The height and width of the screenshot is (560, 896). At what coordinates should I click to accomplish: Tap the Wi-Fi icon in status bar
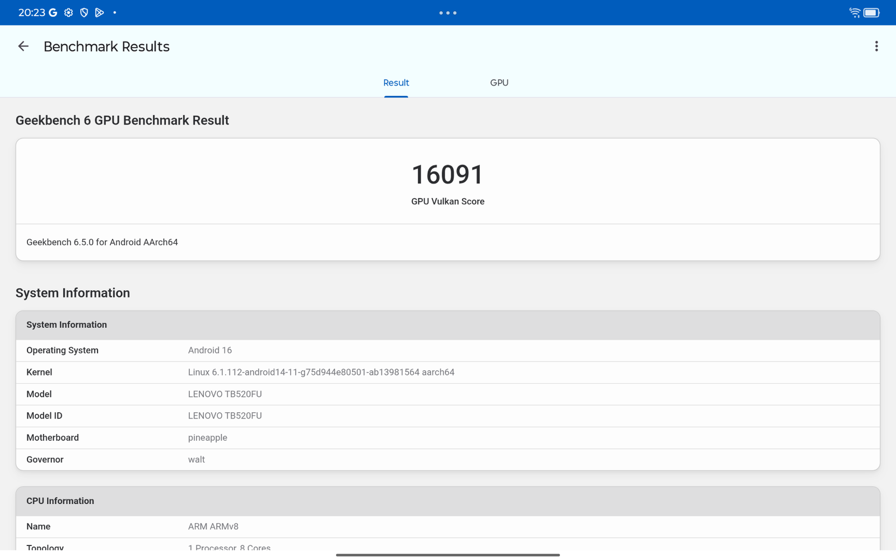coord(855,12)
